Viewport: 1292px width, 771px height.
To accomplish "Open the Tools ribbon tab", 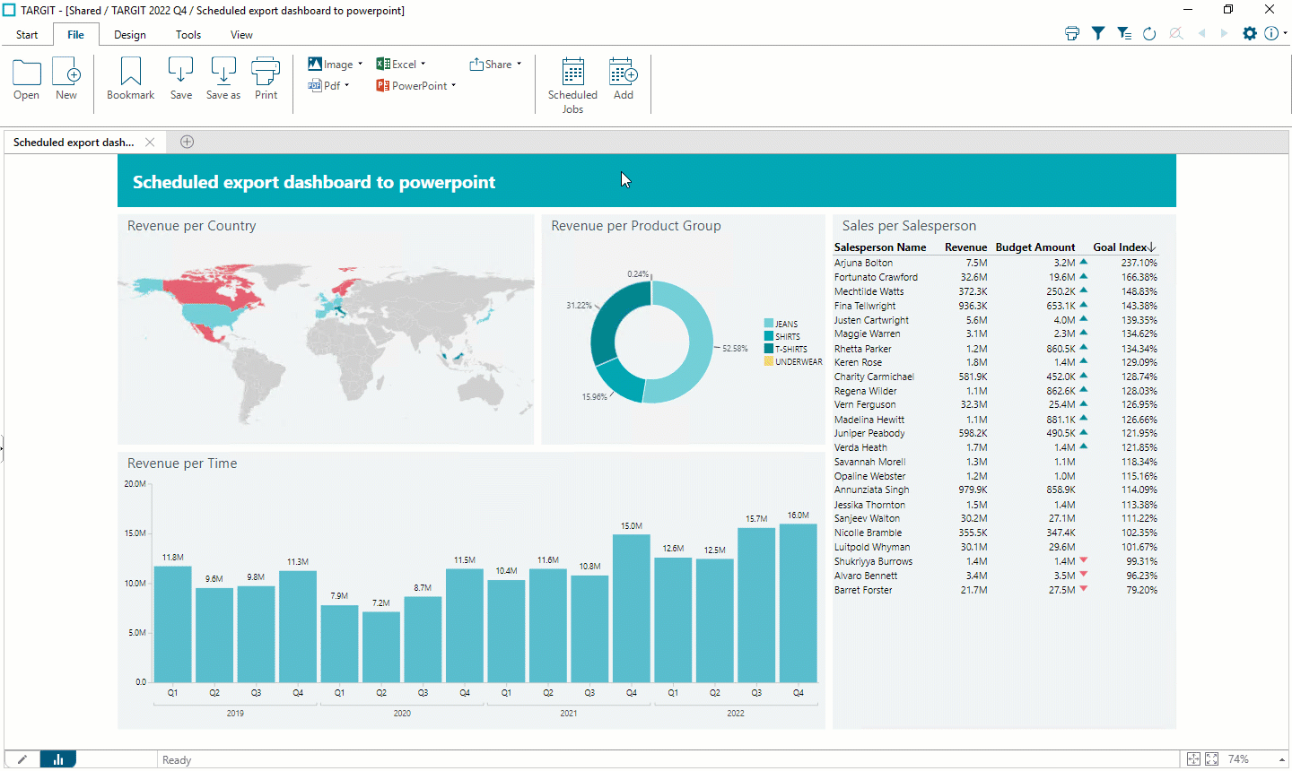I will pos(188,35).
